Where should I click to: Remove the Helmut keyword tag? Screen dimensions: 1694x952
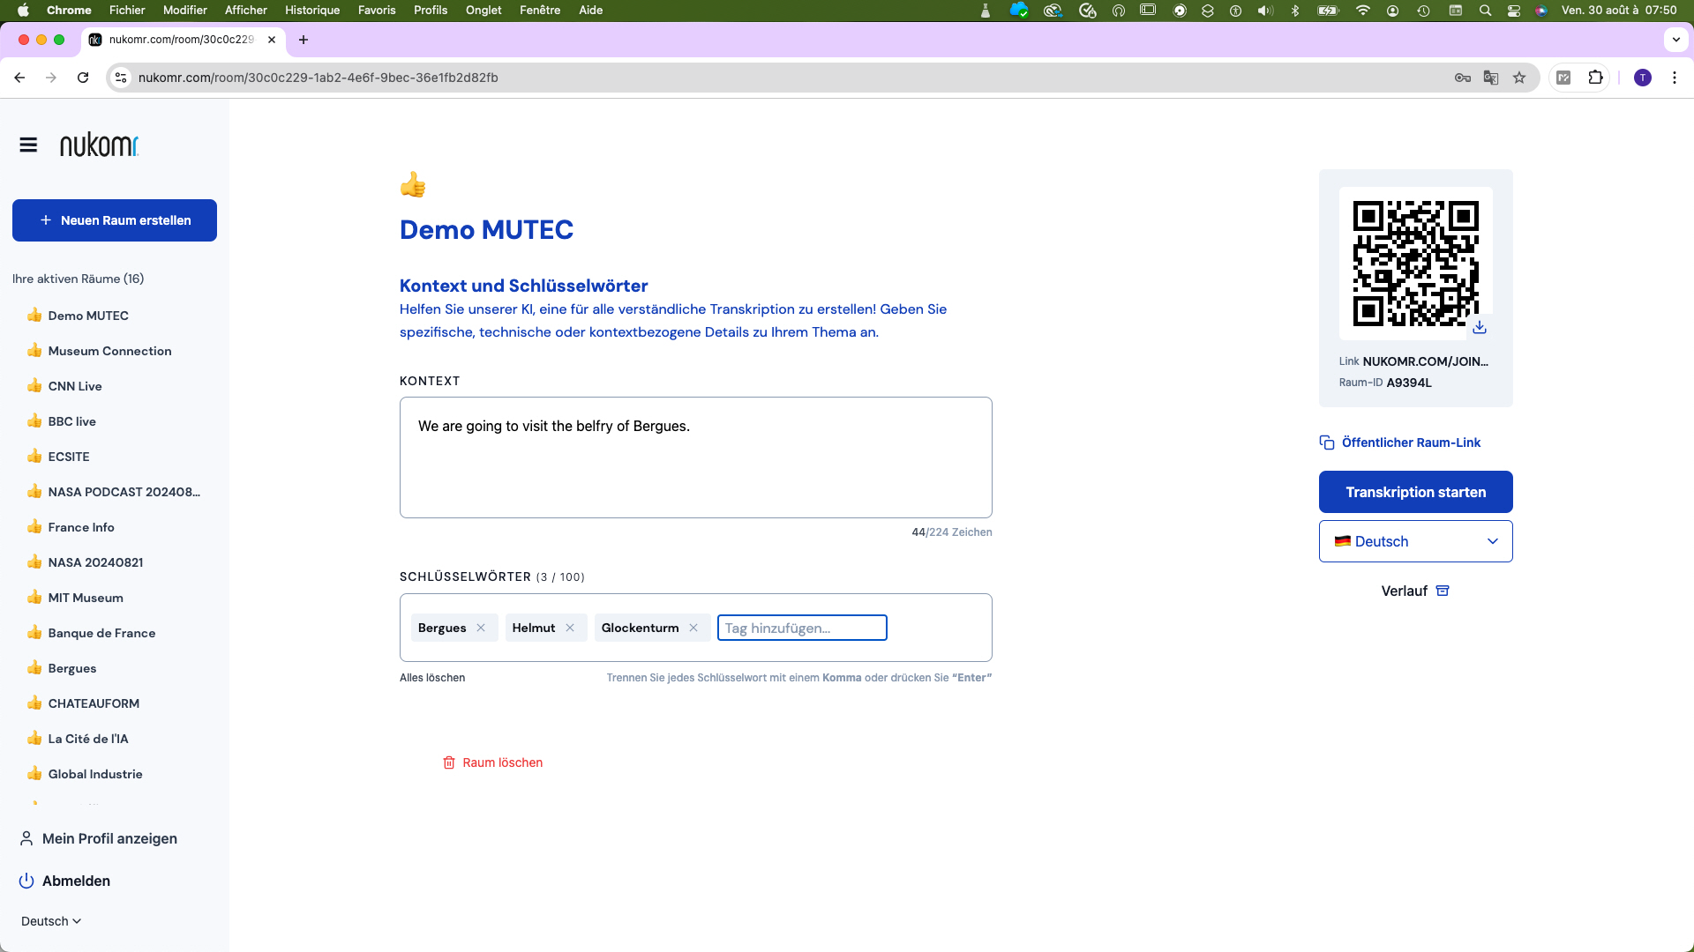[570, 628]
